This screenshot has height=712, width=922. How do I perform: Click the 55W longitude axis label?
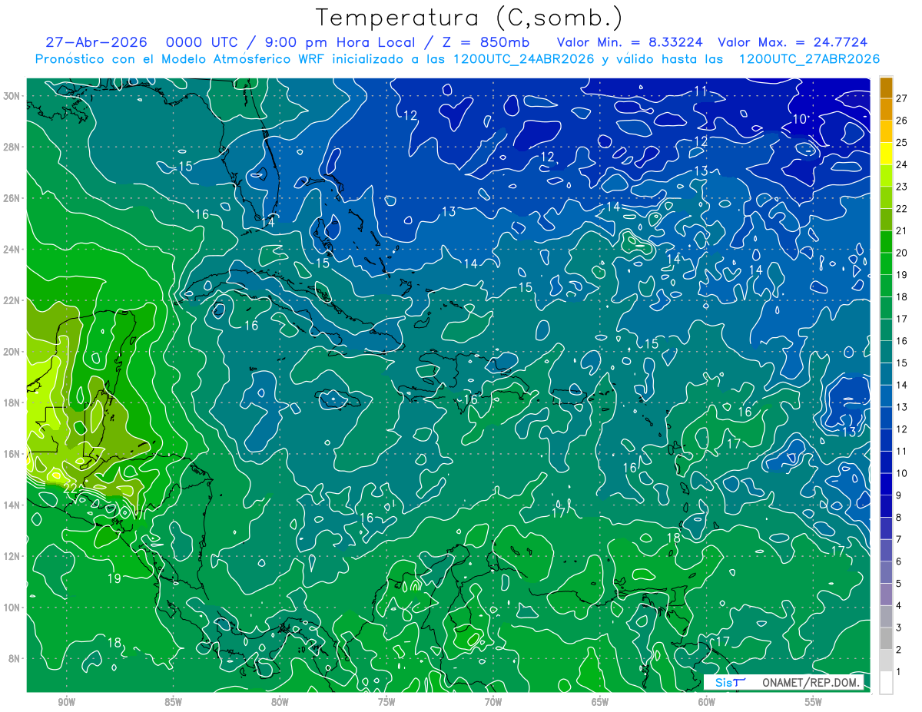(813, 702)
